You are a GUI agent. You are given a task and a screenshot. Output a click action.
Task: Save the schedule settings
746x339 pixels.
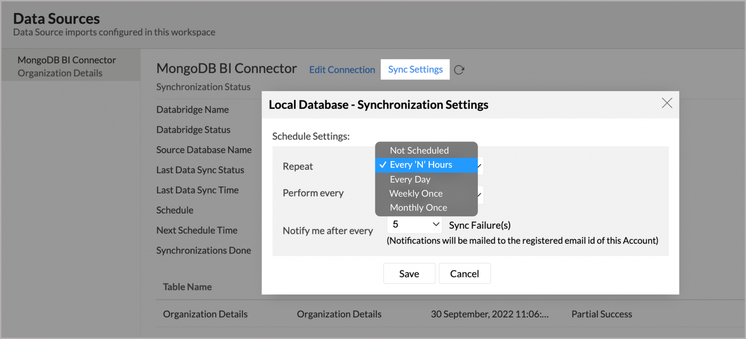(409, 273)
